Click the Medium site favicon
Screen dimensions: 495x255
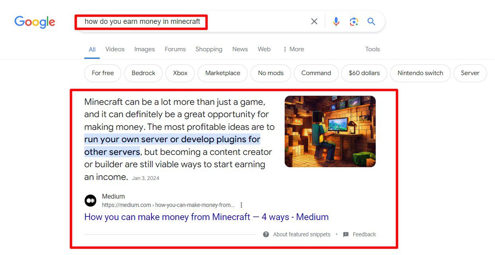point(90,201)
